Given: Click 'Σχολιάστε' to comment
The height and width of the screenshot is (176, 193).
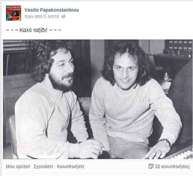Looking at the screenshot, I should pyautogui.click(x=43, y=167).
